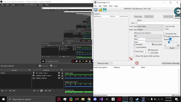Disable the Enable Speedhack checkbox

164,36
